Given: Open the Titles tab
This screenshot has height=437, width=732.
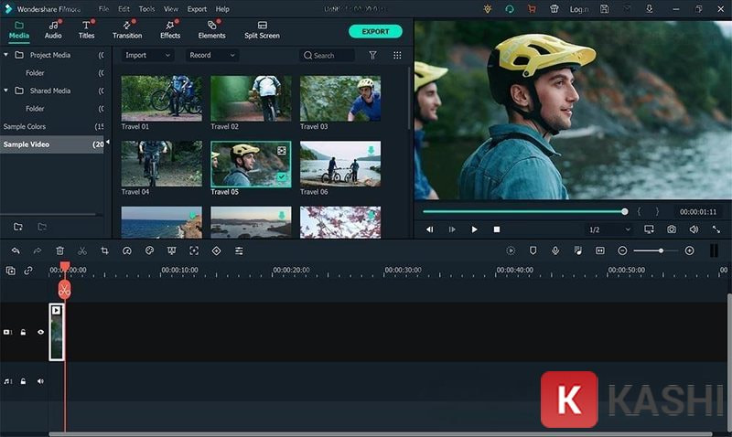Looking at the screenshot, I should pyautogui.click(x=86, y=30).
